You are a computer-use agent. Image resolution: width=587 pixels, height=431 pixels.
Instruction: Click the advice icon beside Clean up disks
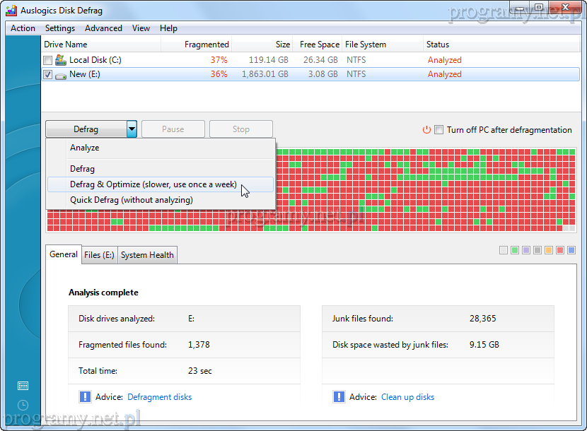339,397
